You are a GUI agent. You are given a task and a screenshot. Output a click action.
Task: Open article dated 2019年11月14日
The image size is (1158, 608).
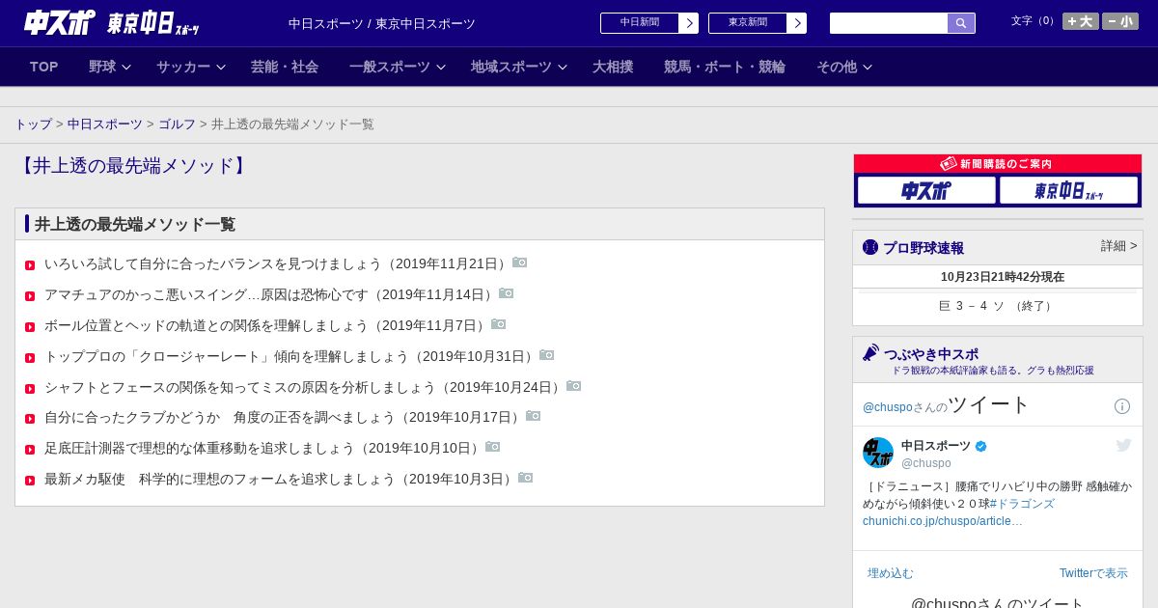(271, 294)
